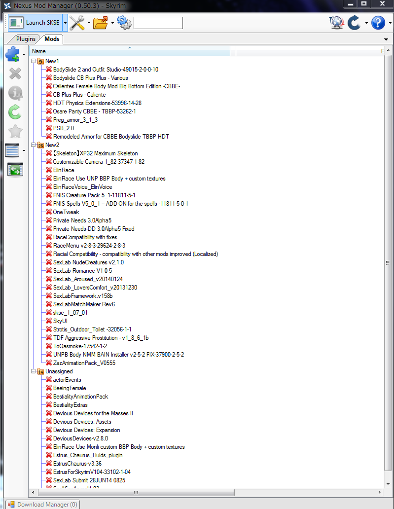Select the SkyUI mod entry

[60, 321]
